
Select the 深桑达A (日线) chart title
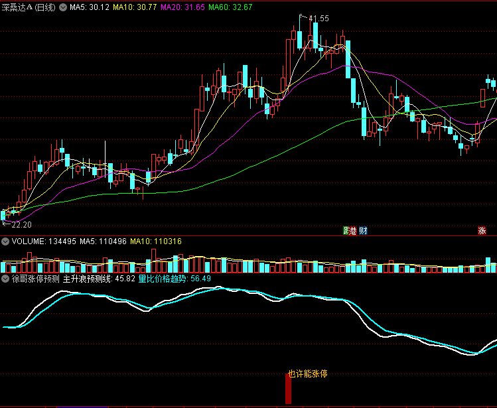[29, 7]
